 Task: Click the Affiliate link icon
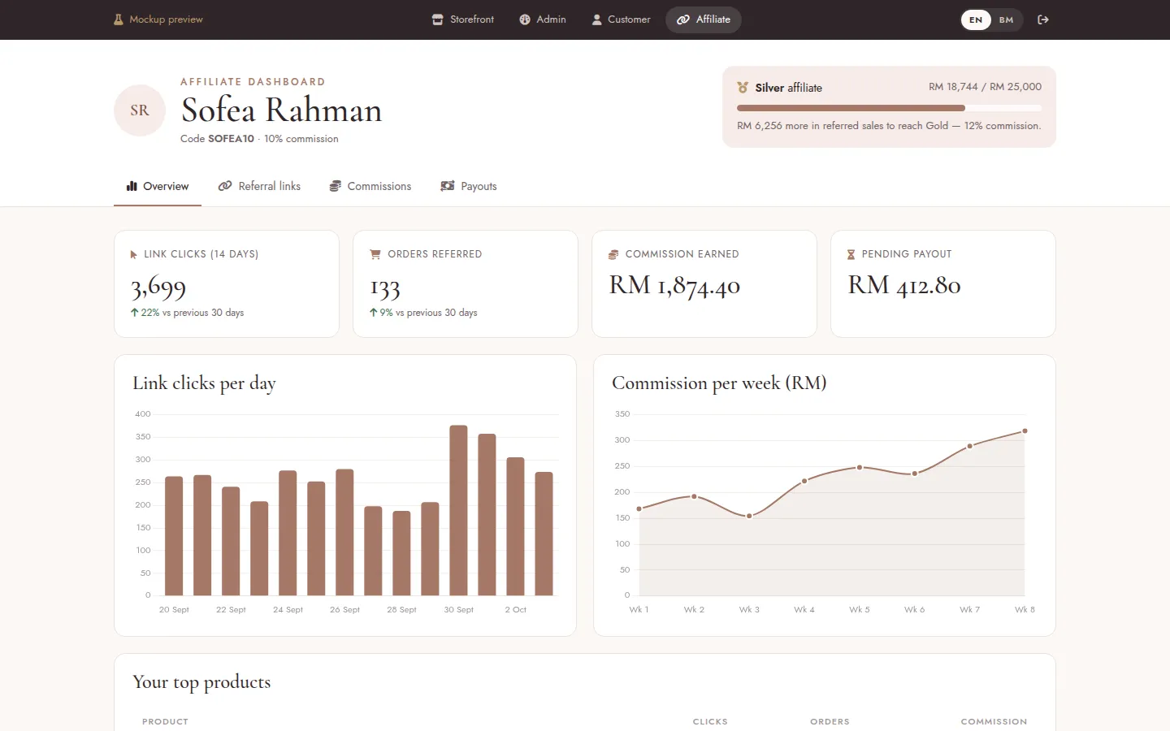pyautogui.click(x=683, y=19)
